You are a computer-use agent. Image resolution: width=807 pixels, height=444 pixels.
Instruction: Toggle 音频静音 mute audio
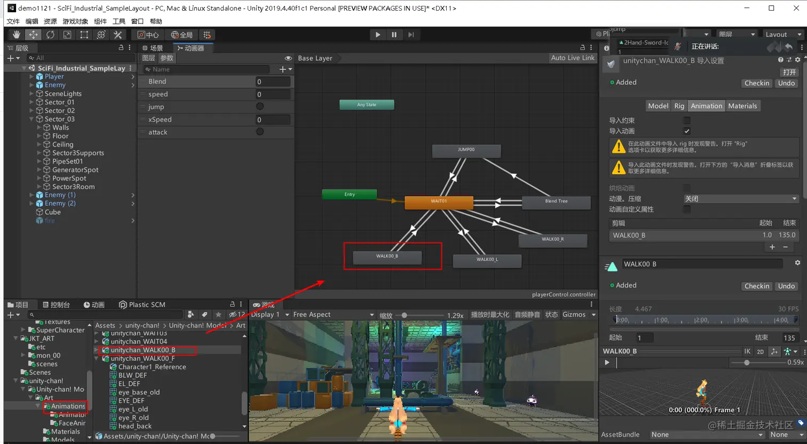527,314
